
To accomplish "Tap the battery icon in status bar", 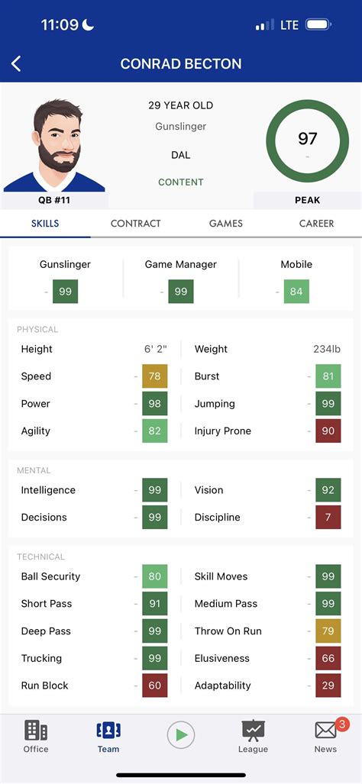I will tap(318, 24).
